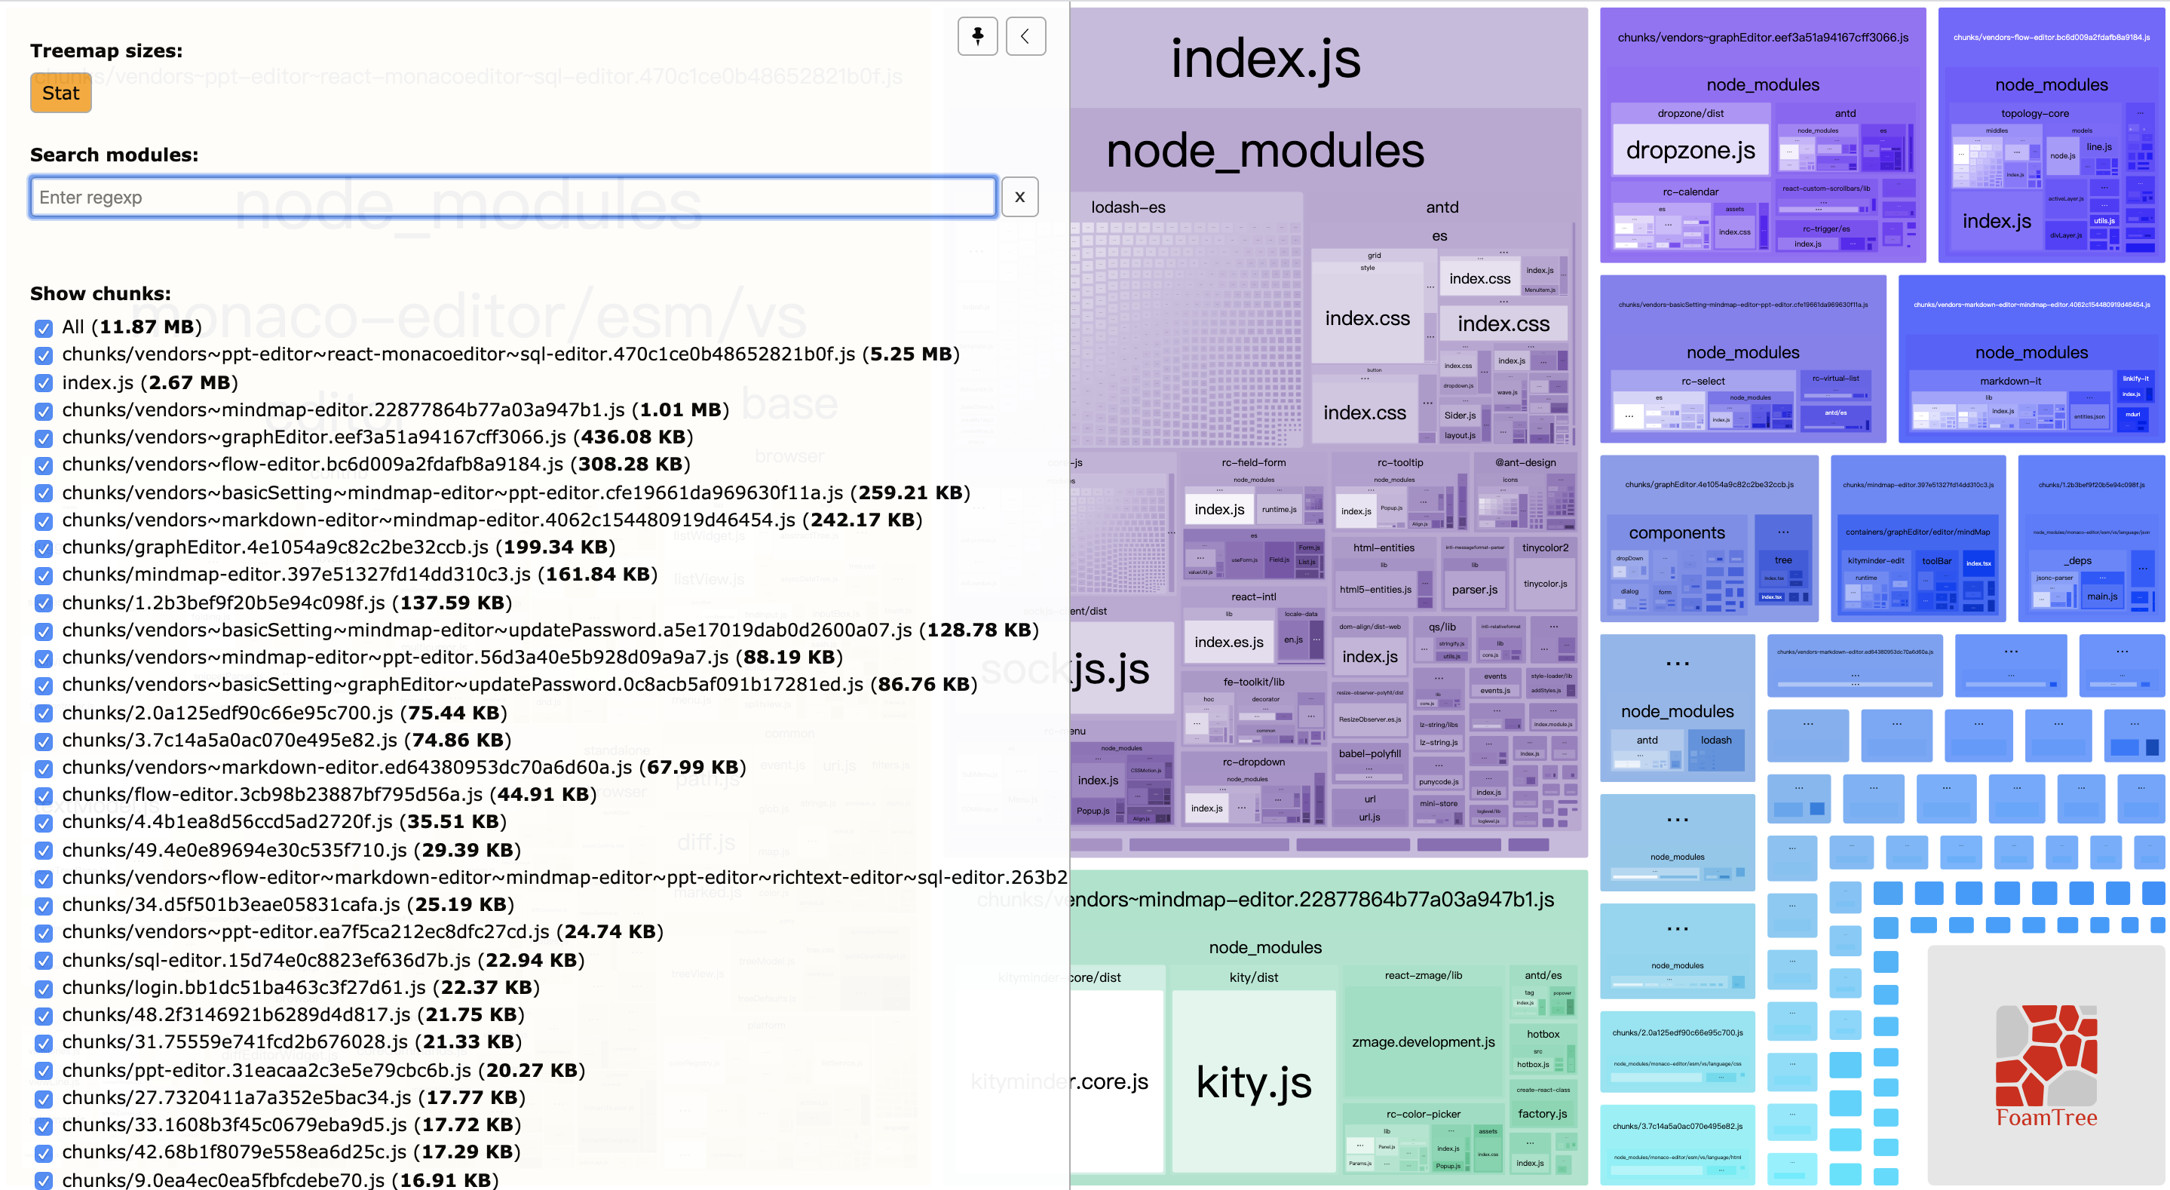Select the components block in graphEditor chunk
This screenshot has width=2170, height=1190.
click(x=1676, y=533)
